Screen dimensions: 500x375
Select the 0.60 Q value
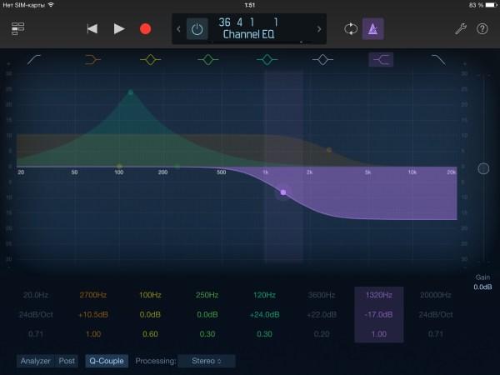150,334
